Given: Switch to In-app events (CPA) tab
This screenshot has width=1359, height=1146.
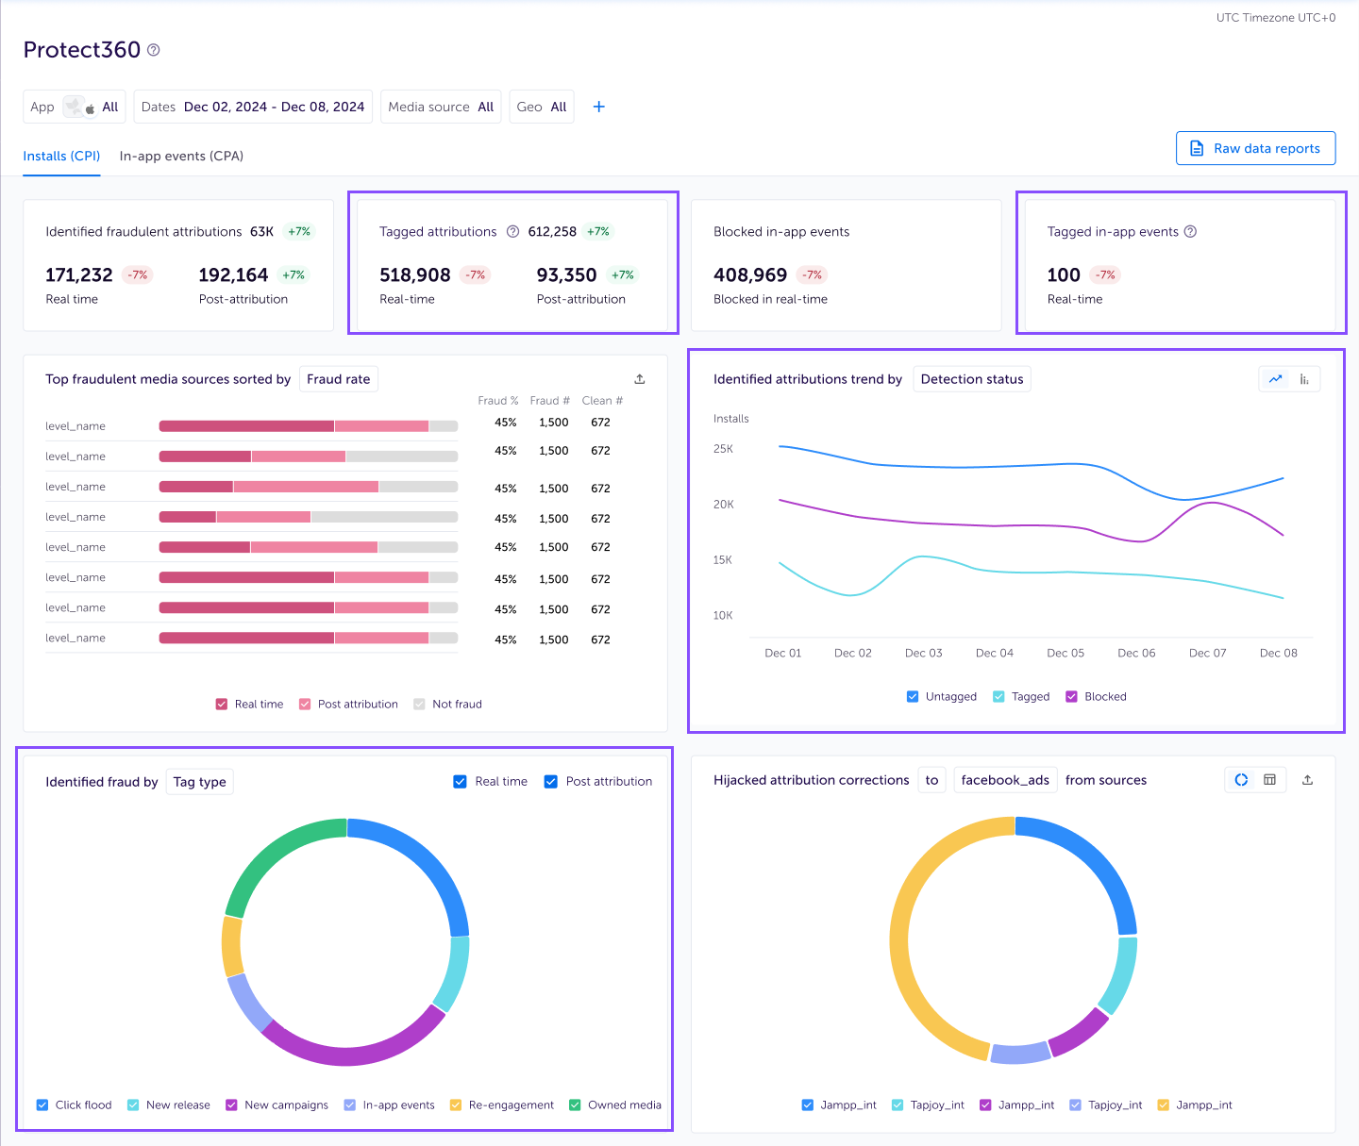Looking at the screenshot, I should coord(181,156).
